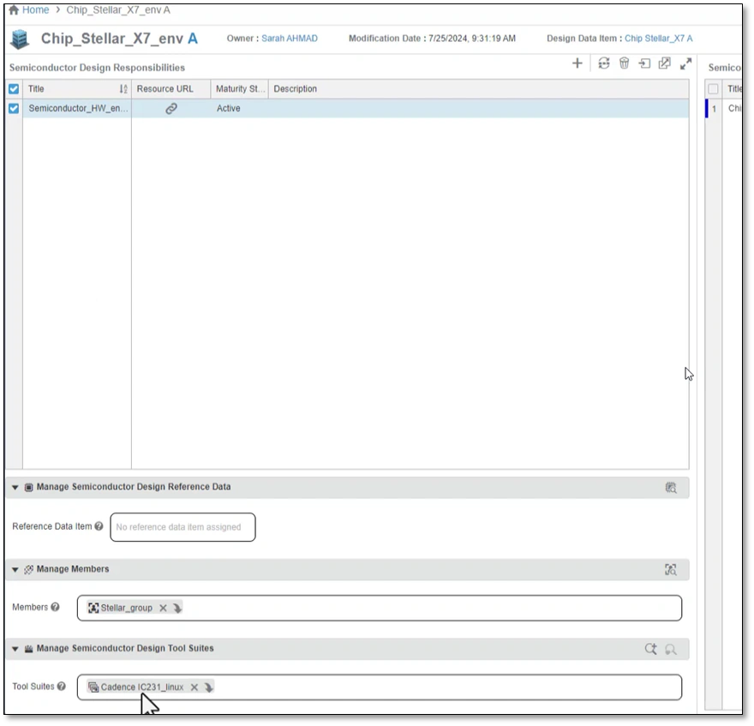The image size is (754, 726).
Task: Open owner Sarah AHMAD link
Action: (290, 39)
